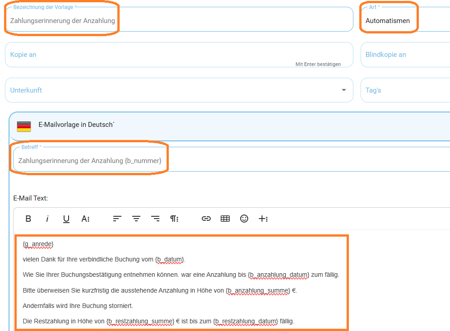The height and width of the screenshot is (331, 450).
Task: Open more insert options plus icon
Action: point(263,219)
